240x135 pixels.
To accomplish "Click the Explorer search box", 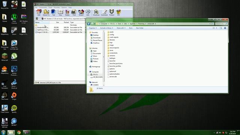I will click(221, 24).
